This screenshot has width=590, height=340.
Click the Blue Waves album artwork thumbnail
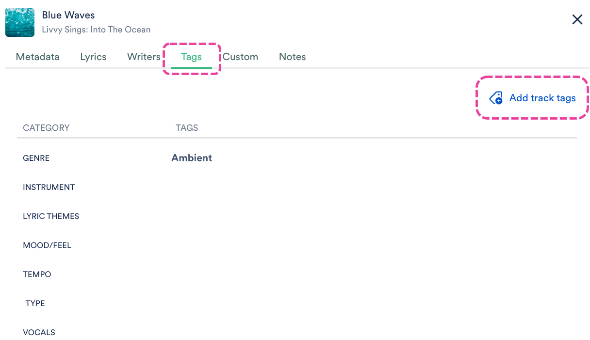tap(20, 22)
